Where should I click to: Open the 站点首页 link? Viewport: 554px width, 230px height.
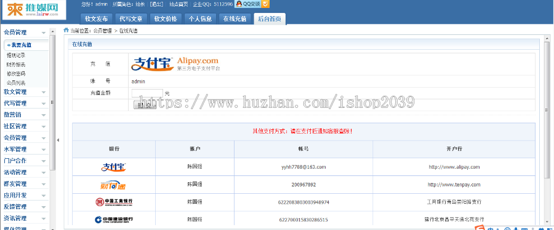coord(179,4)
